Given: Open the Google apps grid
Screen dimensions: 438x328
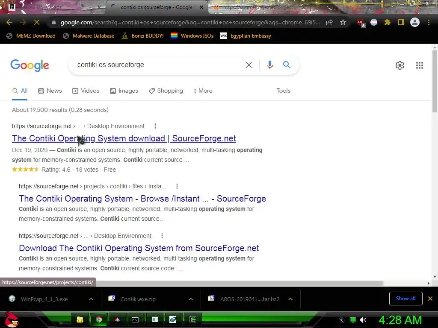Looking at the screenshot, I should point(419,65).
